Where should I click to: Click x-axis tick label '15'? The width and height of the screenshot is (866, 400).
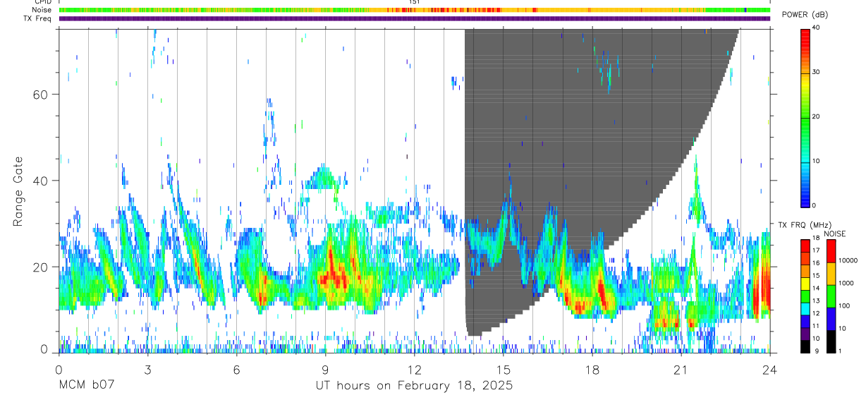click(x=503, y=370)
